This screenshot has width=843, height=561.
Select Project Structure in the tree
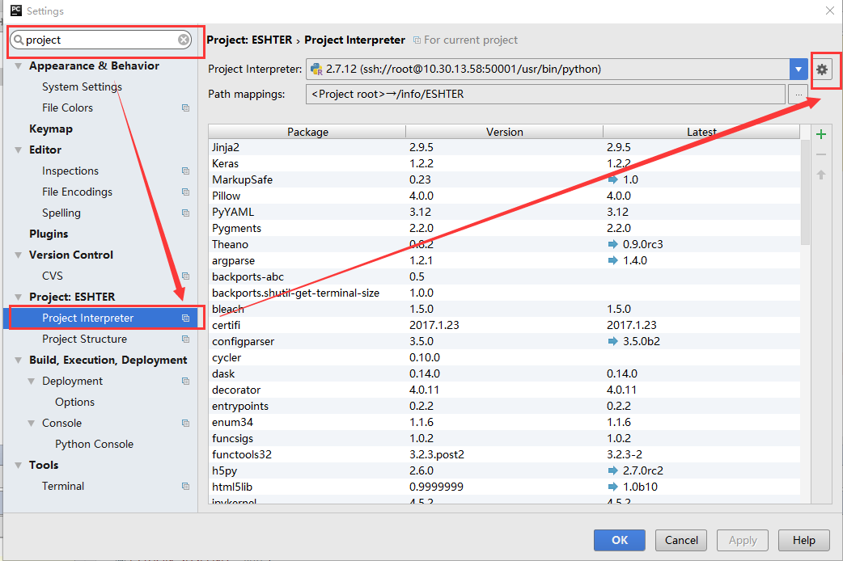click(84, 339)
